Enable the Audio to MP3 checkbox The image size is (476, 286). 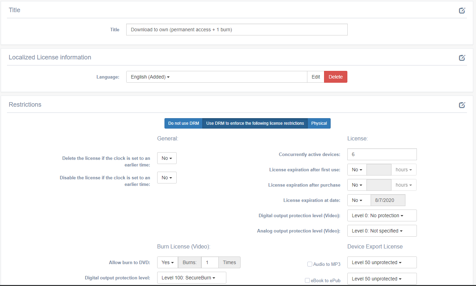pos(310,264)
